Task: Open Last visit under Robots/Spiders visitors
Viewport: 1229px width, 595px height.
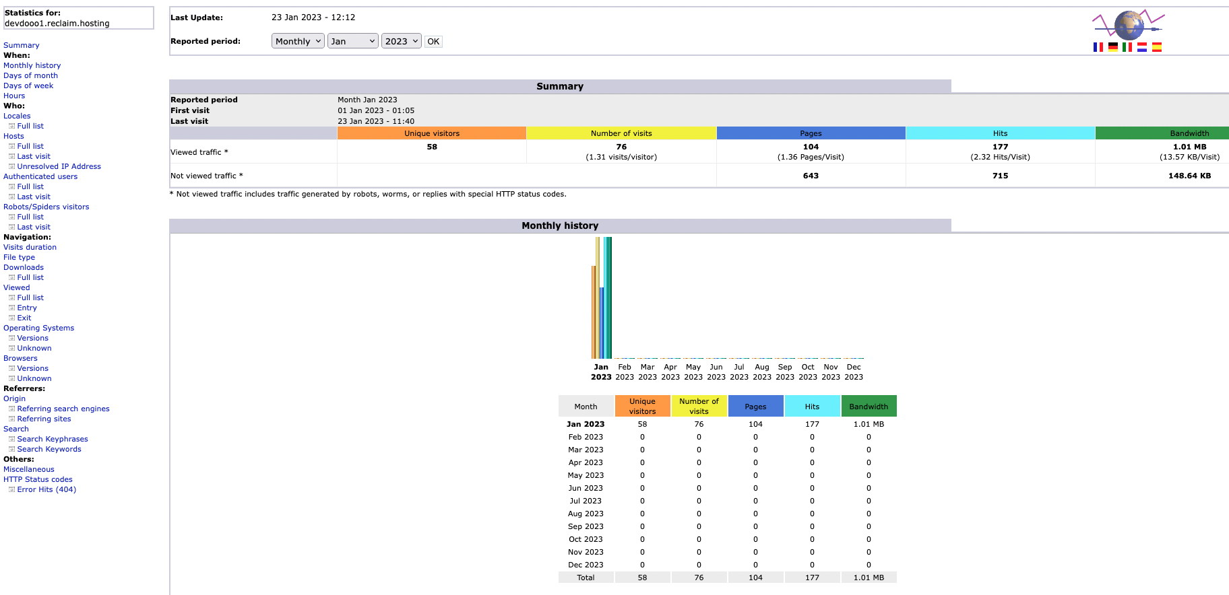Action: (x=34, y=227)
